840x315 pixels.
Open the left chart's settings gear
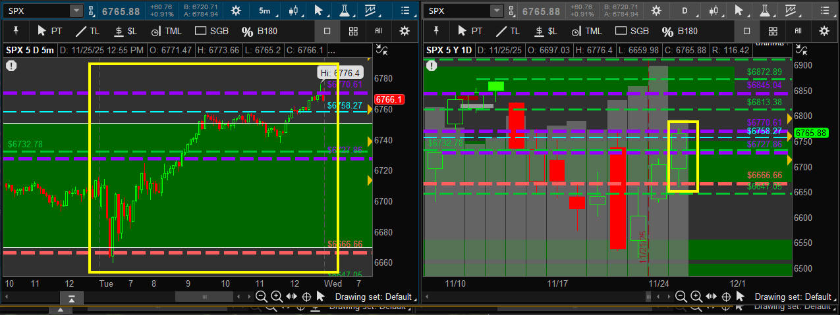[235, 11]
